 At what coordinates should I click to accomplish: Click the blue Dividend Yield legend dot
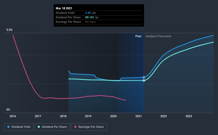8,127
